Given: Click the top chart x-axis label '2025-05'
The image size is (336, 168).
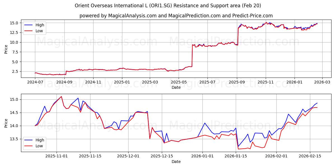Looking at the screenshot, I should click(179, 83).
